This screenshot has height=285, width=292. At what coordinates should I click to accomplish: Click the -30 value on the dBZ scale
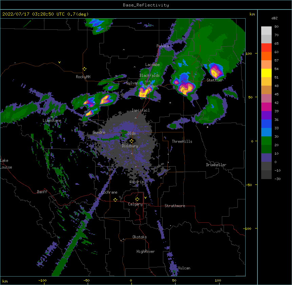point(277,179)
